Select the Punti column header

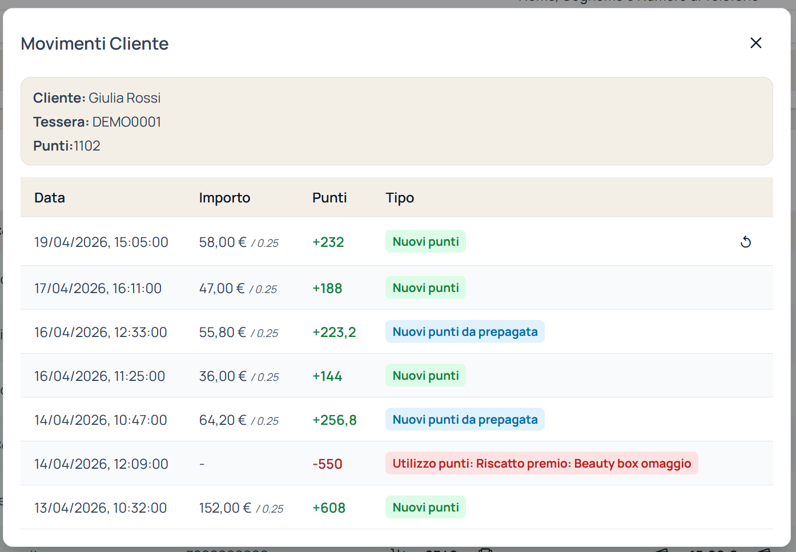click(329, 198)
